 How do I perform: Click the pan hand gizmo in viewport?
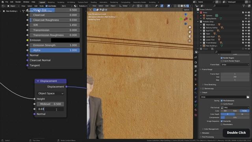(190, 32)
